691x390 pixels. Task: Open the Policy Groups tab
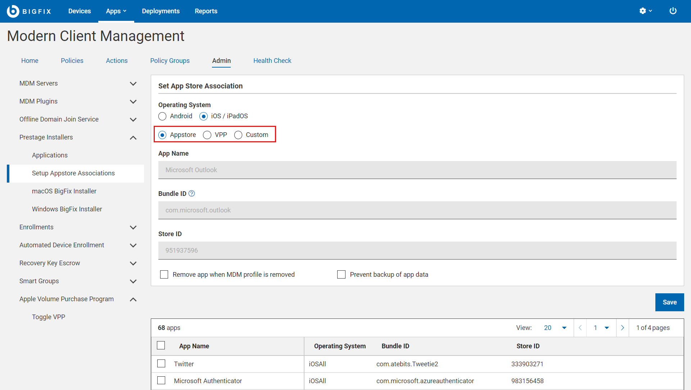coord(170,61)
